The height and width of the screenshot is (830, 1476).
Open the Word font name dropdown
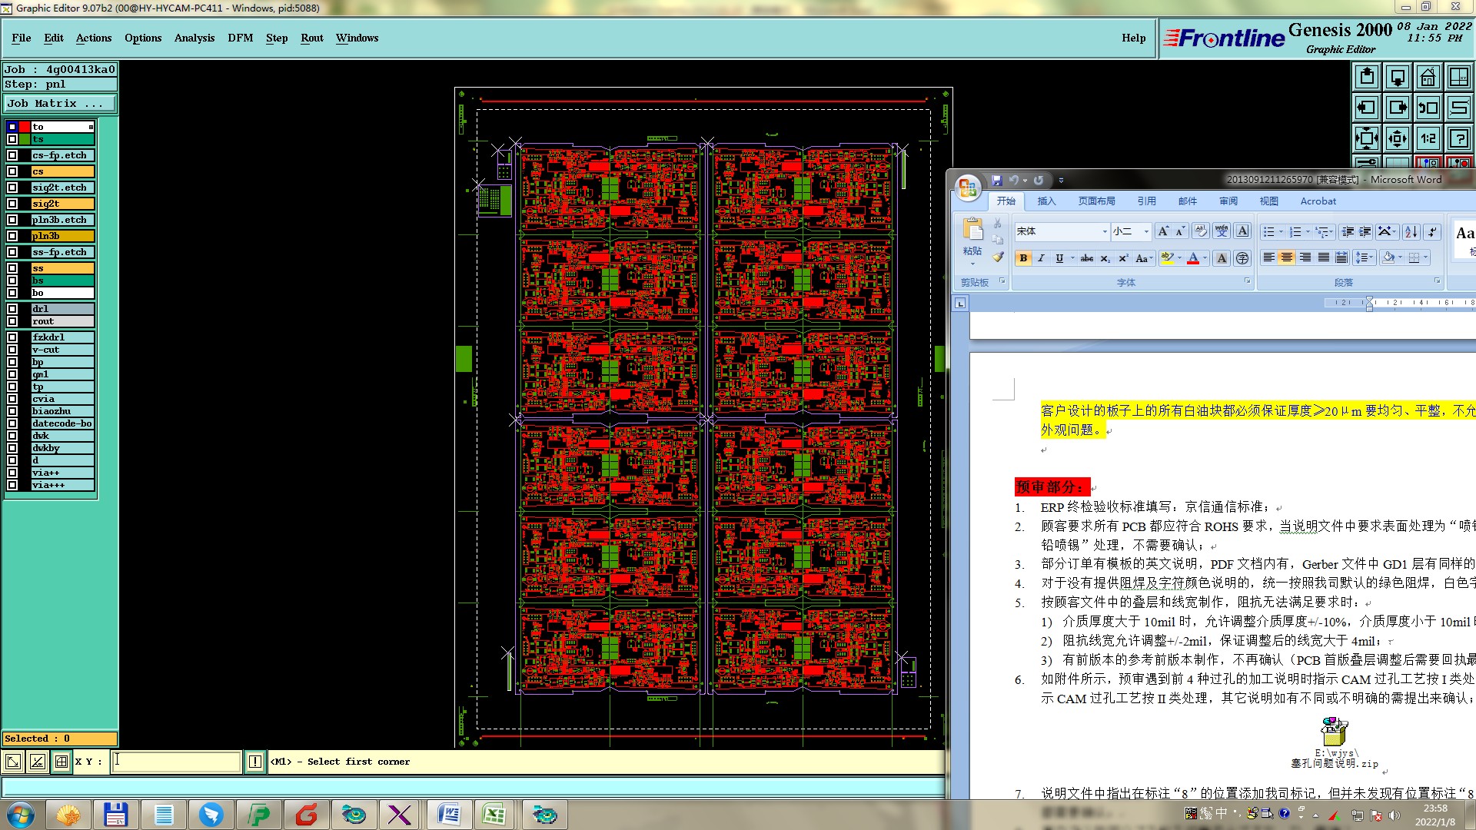pyautogui.click(x=1105, y=231)
